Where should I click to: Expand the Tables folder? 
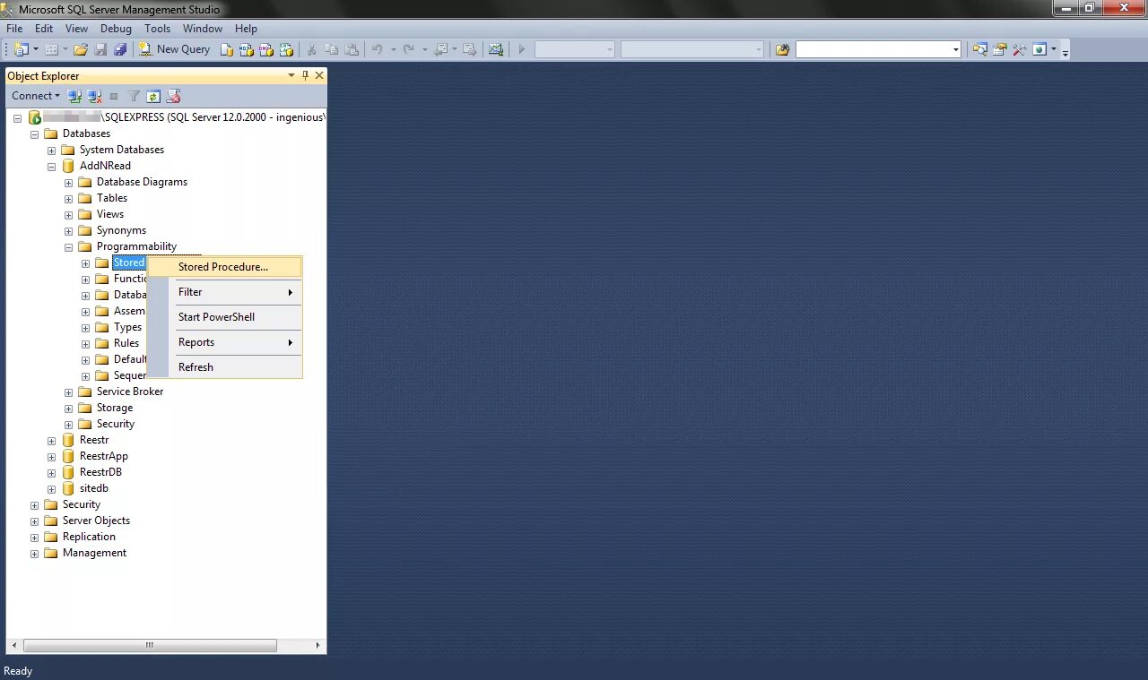tap(68, 199)
